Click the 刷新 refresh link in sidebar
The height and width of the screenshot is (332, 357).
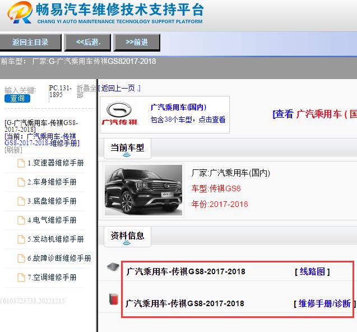coord(13,150)
